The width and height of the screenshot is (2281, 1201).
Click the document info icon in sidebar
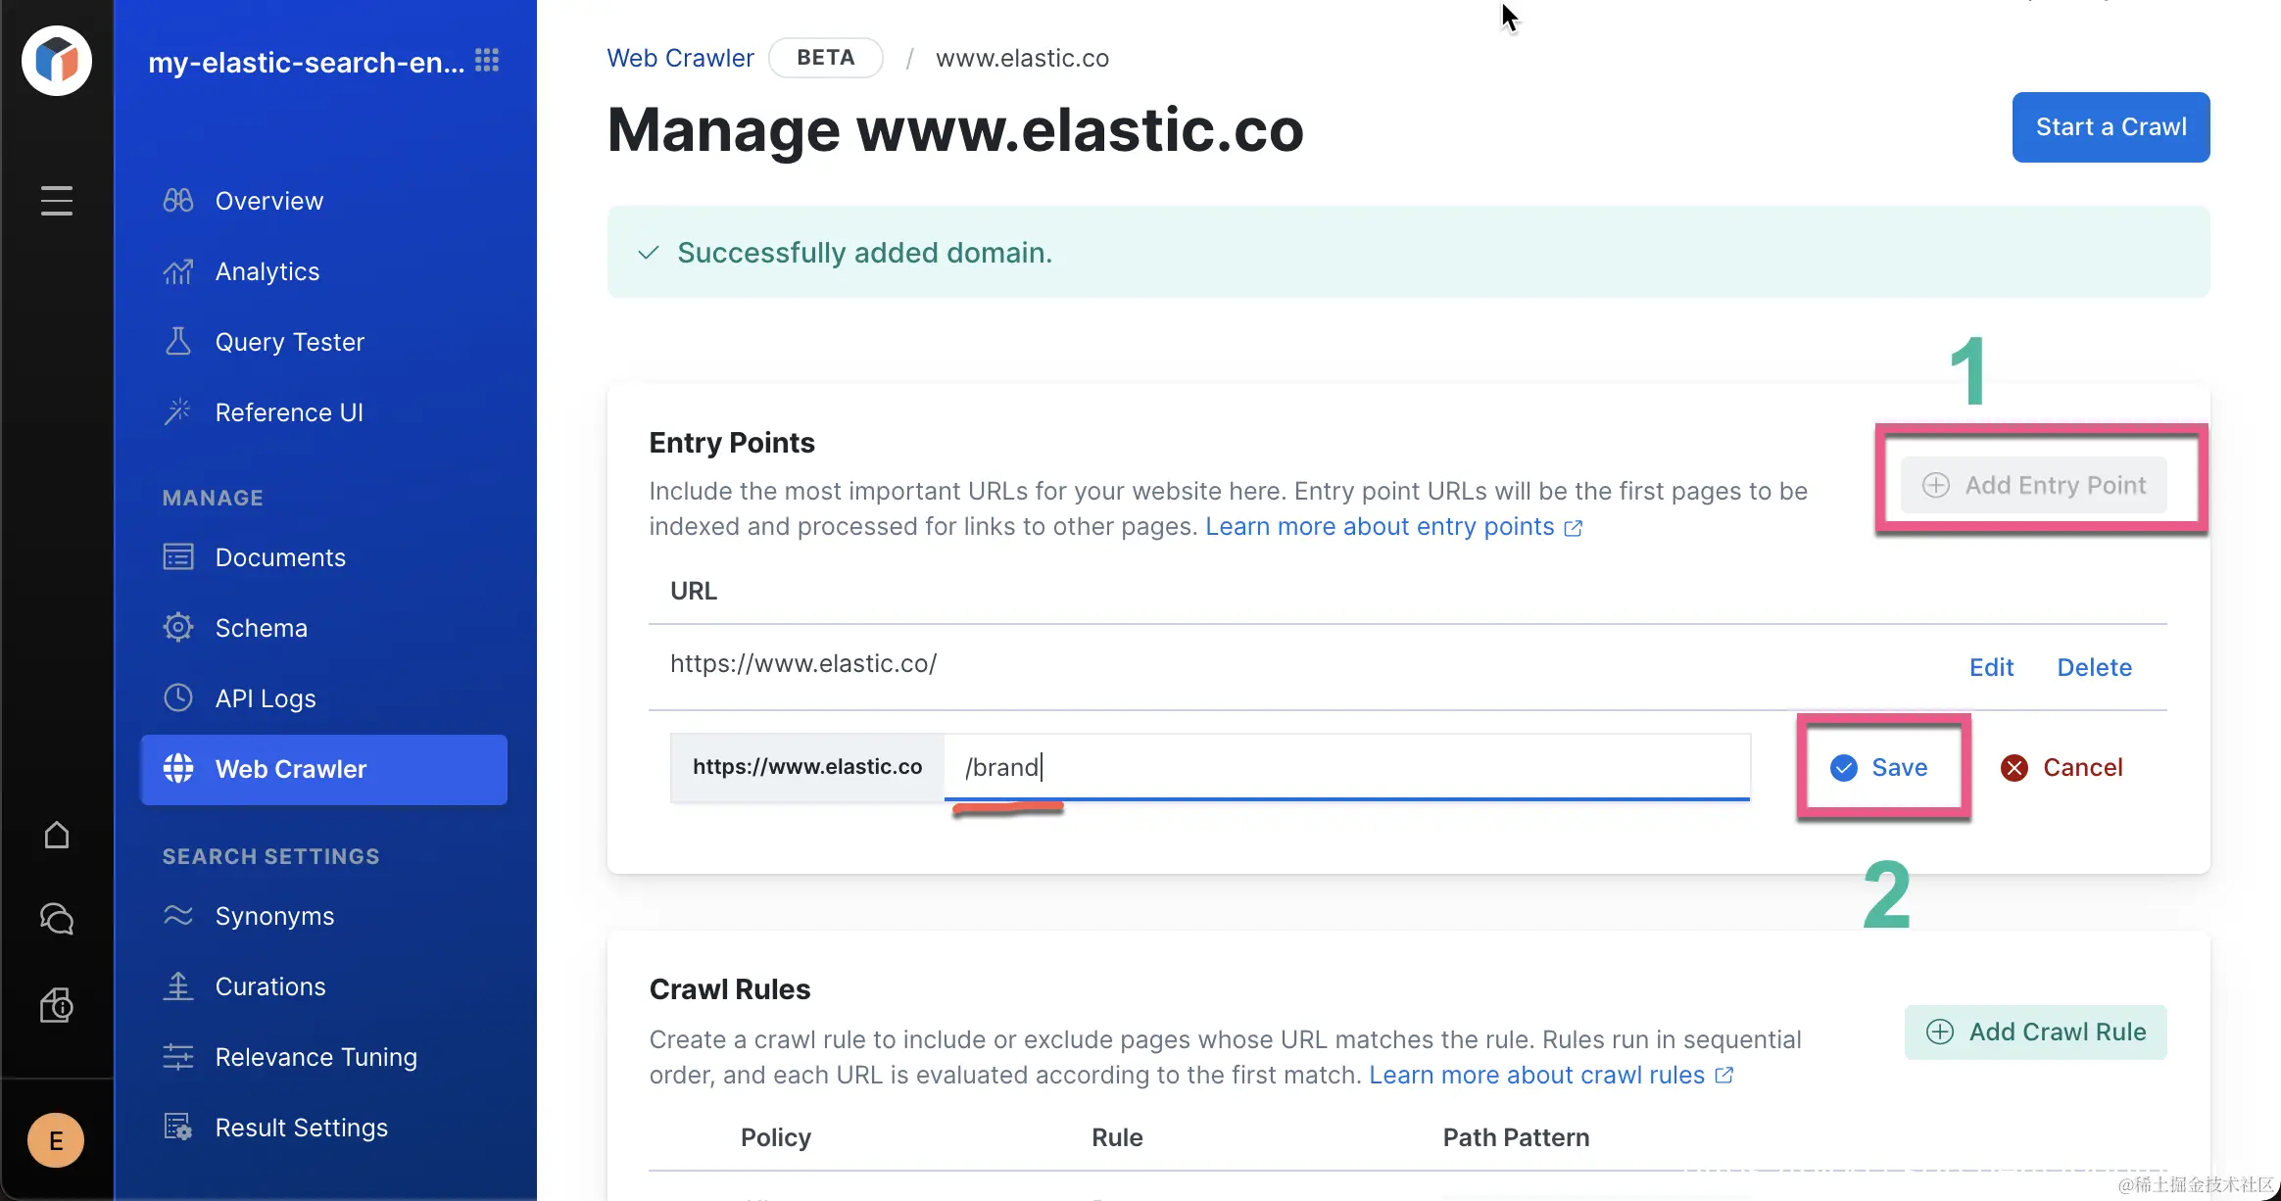[x=57, y=1005]
